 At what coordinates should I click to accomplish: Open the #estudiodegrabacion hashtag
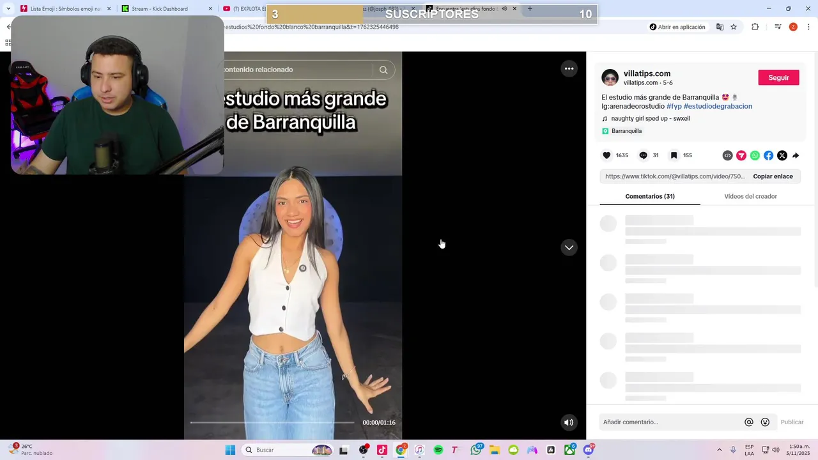(718, 106)
